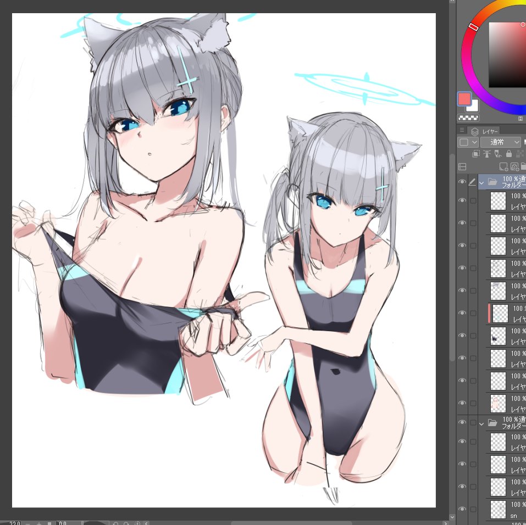
Task: Toggle the color space switch icon under wheel
Action: (521, 119)
